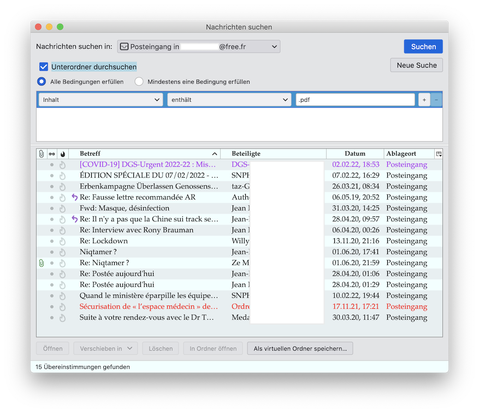The width and height of the screenshot is (479, 413).
Task: Click Neue Suche button
Action: click(416, 65)
